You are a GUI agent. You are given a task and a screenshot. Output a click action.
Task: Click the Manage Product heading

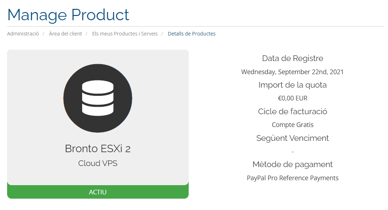click(68, 15)
